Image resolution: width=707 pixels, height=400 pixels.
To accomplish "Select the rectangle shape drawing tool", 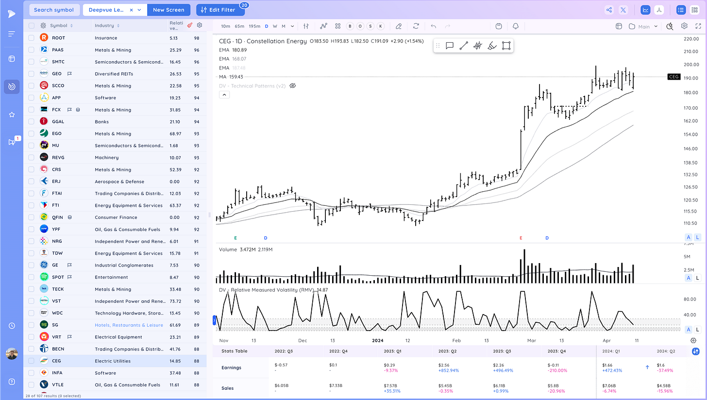I will pyautogui.click(x=506, y=46).
